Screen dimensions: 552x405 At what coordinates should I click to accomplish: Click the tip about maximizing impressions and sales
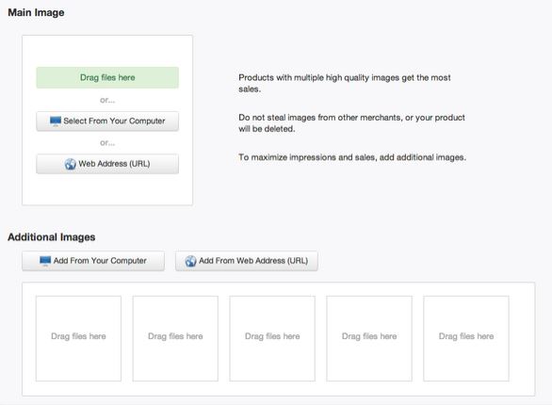tap(352, 157)
